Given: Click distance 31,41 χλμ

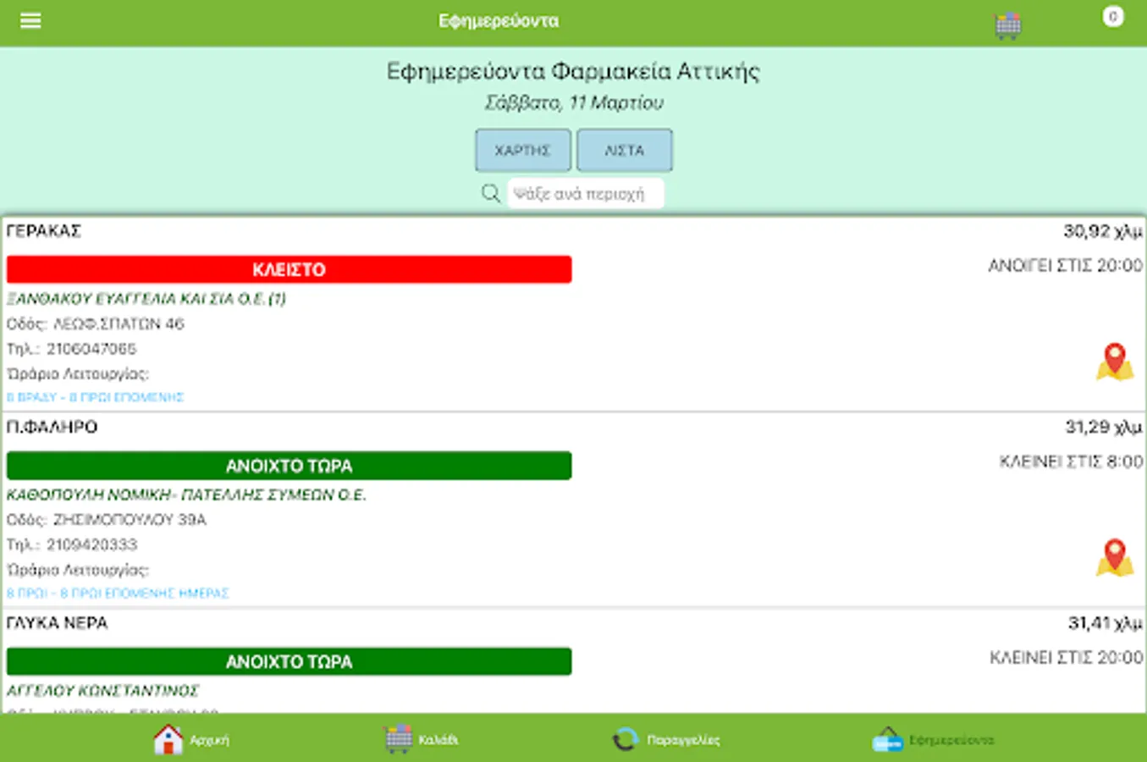Looking at the screenshot, I should tap(1106, 623).
